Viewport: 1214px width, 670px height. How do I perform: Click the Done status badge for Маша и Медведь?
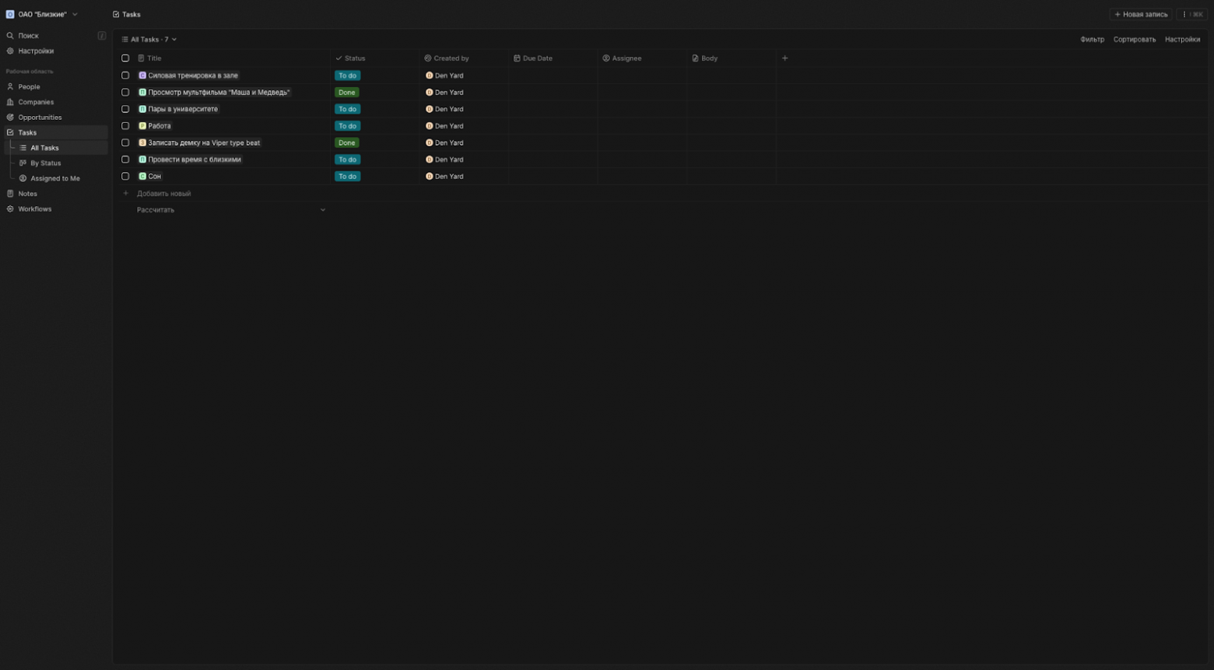point(346,93)
